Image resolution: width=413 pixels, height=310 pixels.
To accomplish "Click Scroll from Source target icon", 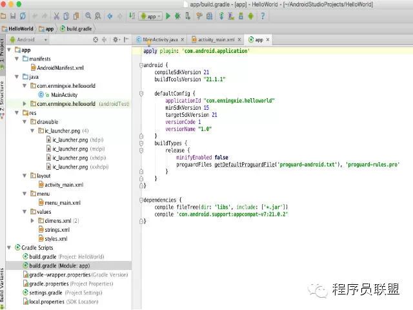I will [96, 39].
